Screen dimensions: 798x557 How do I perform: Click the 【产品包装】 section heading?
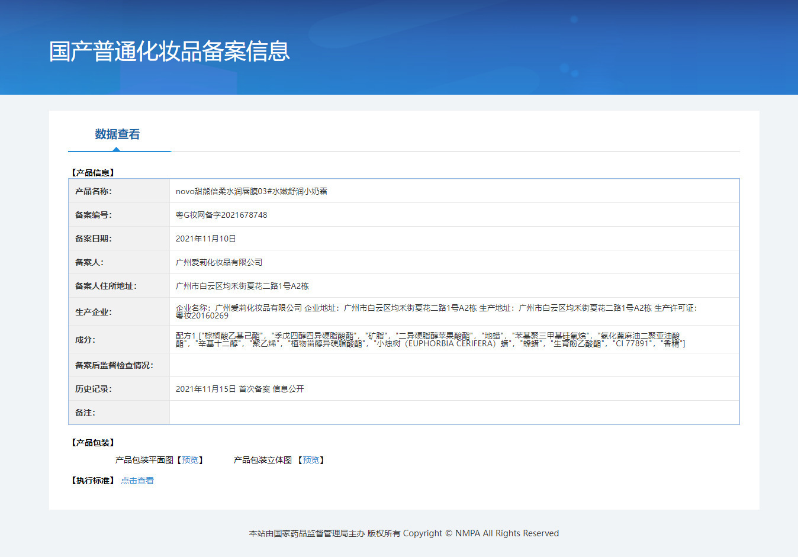pyautogui.click(x=93, y=443)
